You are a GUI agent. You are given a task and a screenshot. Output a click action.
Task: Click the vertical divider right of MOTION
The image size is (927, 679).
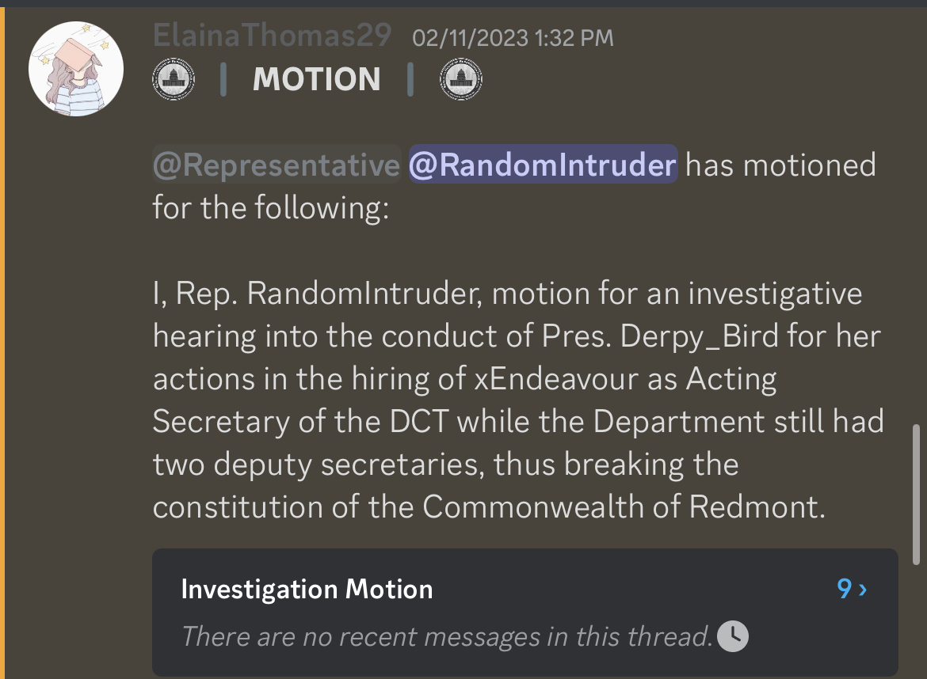point(410,79)
